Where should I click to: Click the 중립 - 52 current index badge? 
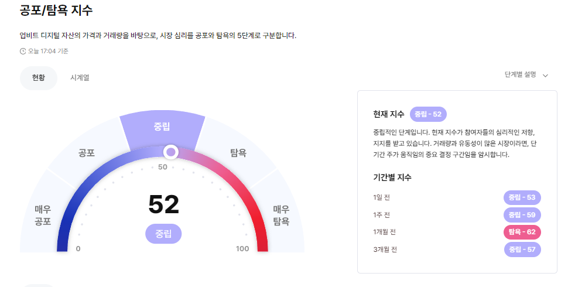click(x=428, y=114)
